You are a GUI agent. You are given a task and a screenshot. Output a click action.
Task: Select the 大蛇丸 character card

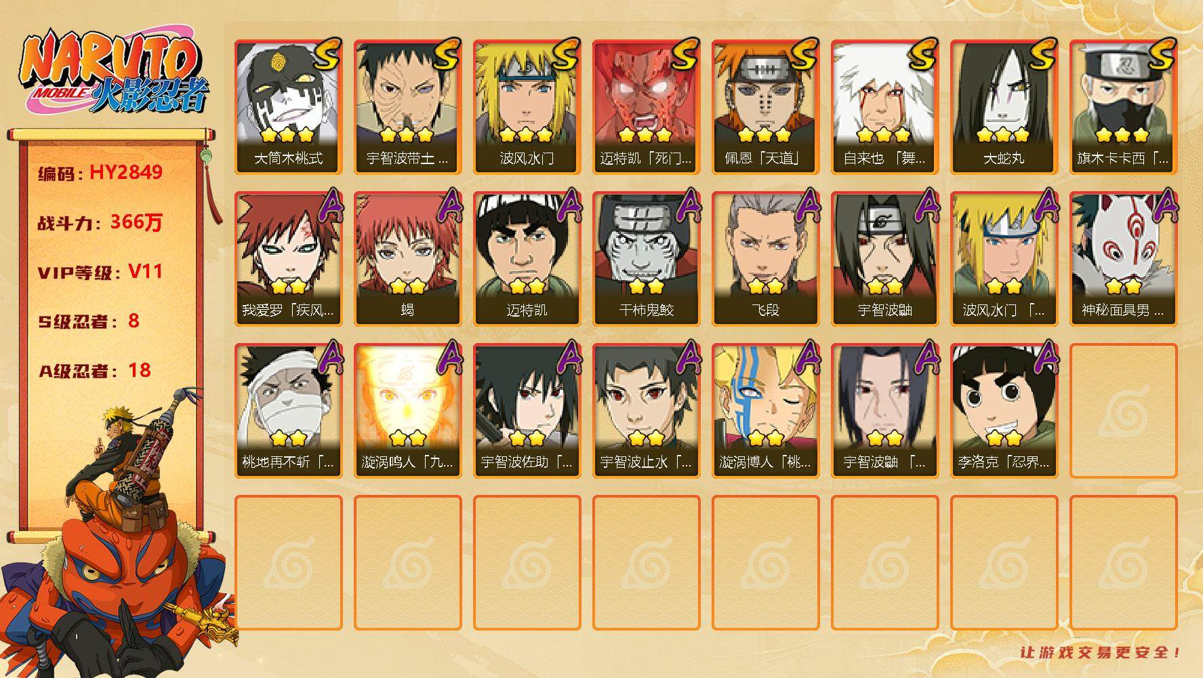pyautogui.click(x=1004, y=107)
